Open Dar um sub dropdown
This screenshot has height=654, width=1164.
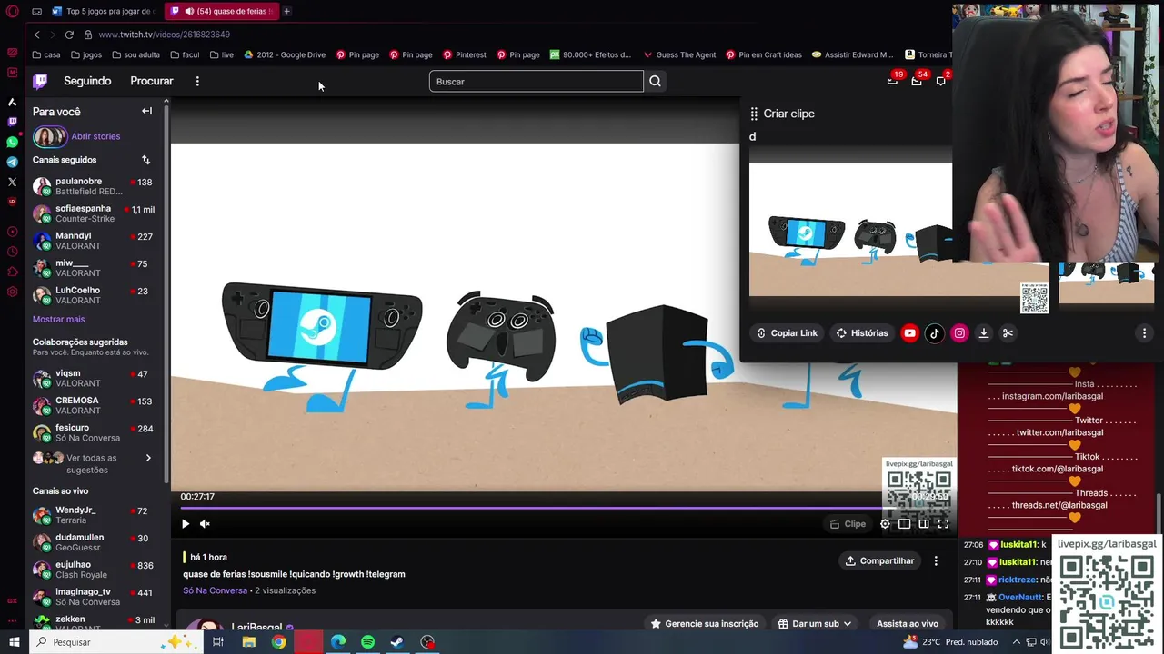815,624
